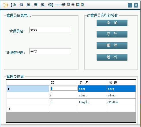Click the 修改 (Modify) button
The image size is (141, 127).
(x=112, y=34)
